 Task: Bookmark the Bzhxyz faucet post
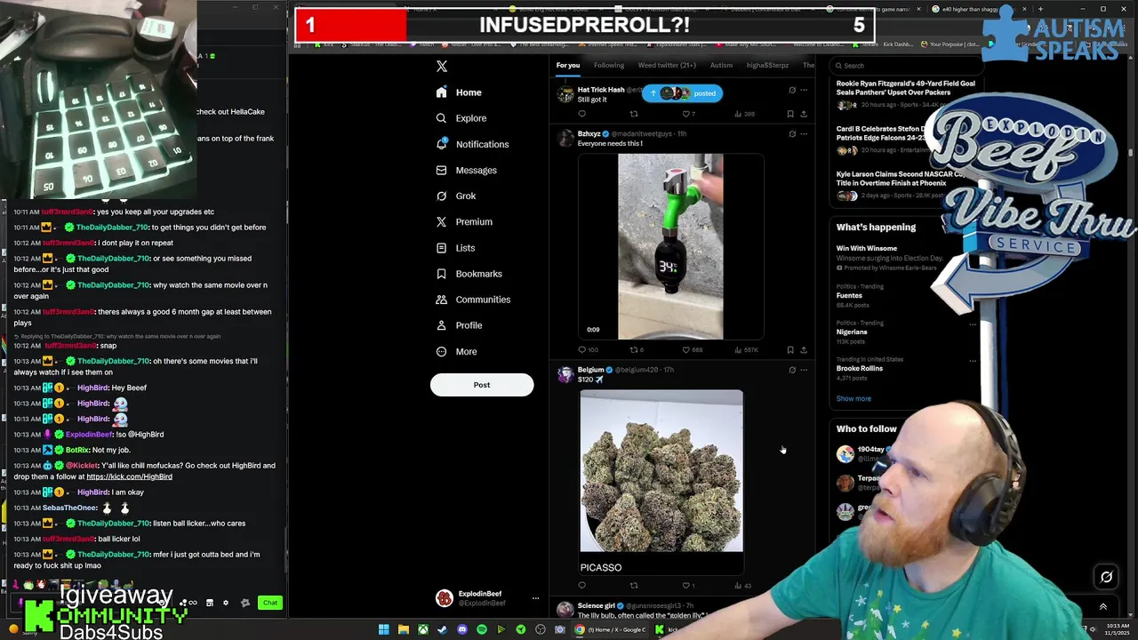pos(790,349)
